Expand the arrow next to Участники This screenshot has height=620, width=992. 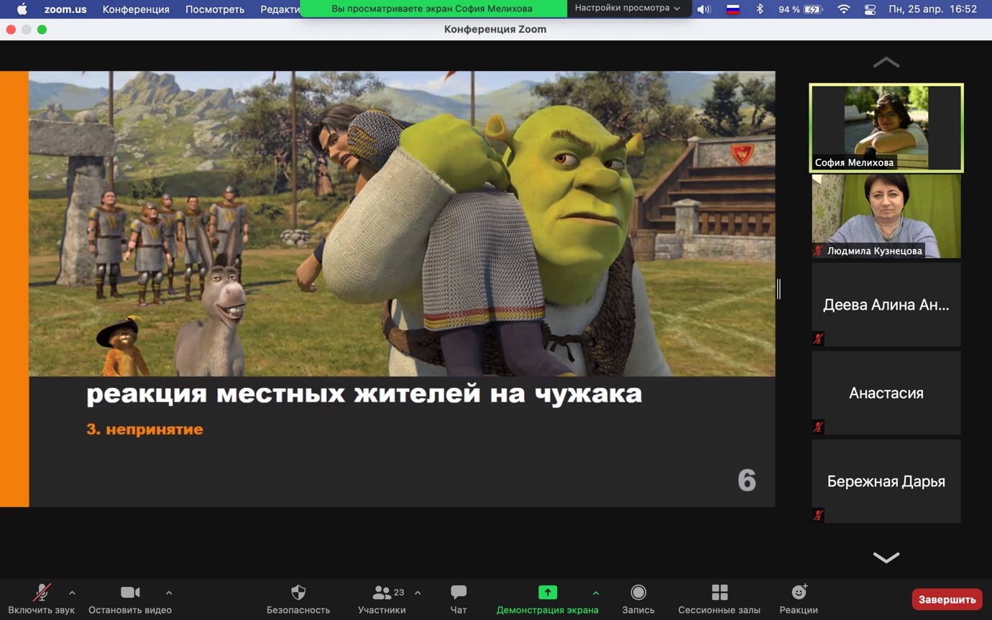click(x=418, y=593)
